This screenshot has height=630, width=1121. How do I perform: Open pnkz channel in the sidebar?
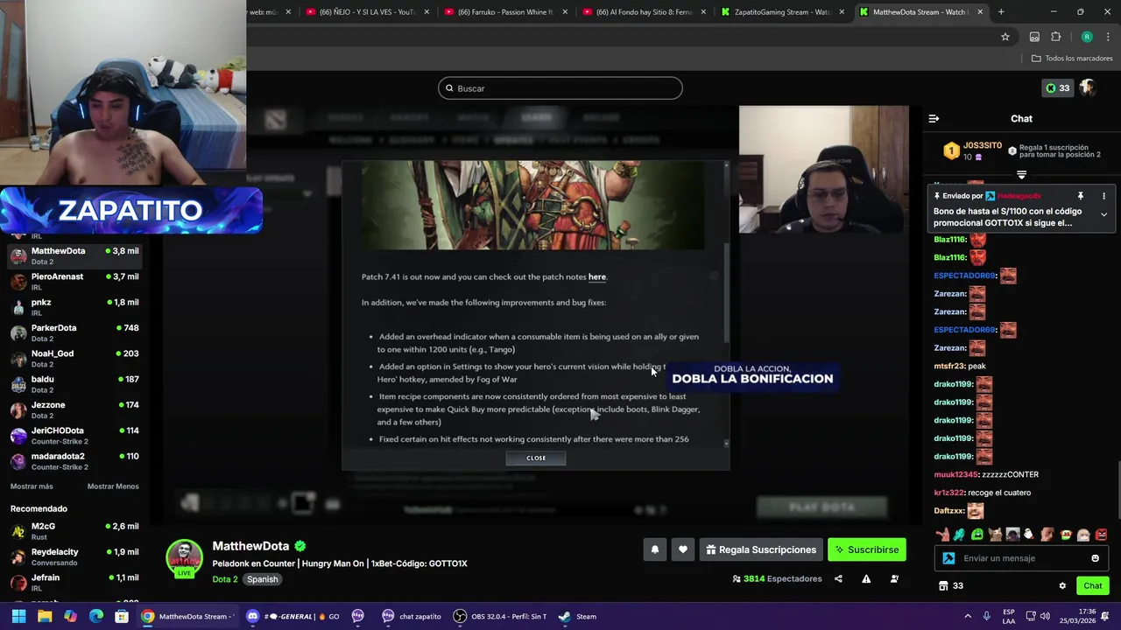point(74,307)
